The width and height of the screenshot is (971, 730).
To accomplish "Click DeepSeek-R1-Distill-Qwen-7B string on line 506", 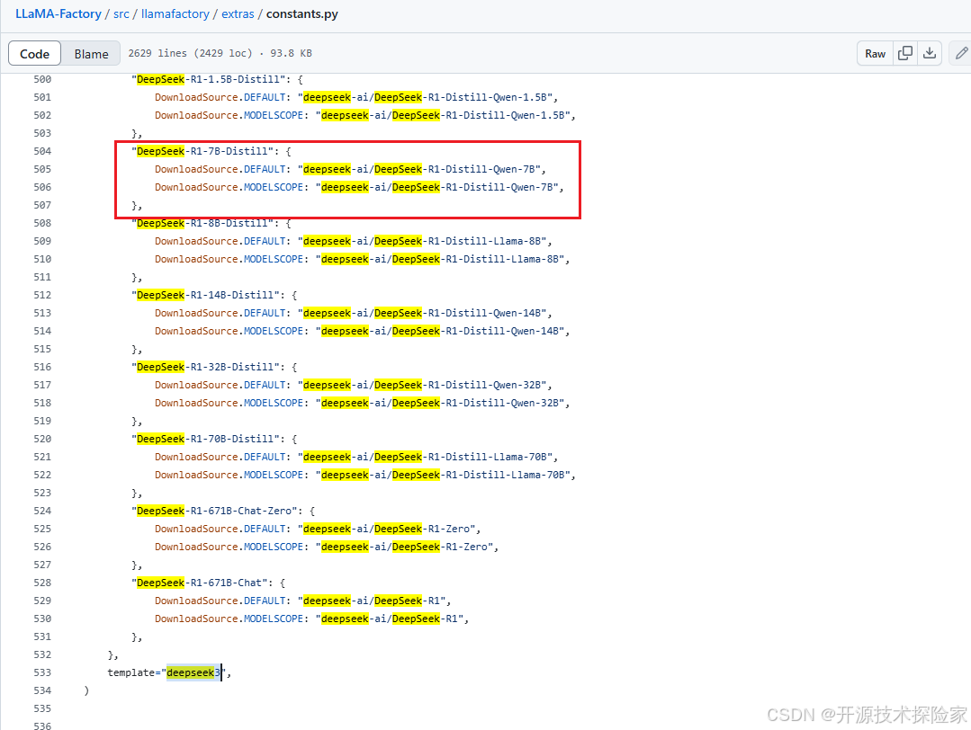I will [436, 187].
